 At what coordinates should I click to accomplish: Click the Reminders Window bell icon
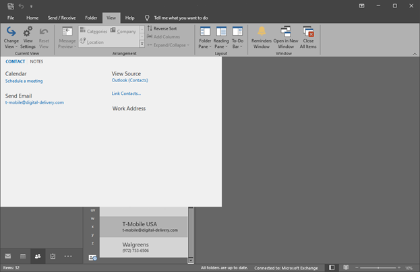click(x=262, y=37)
